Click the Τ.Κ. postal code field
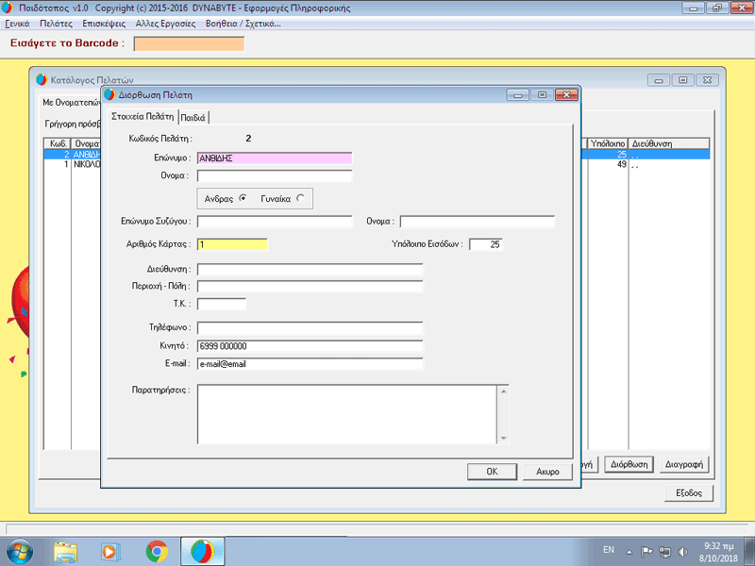This screenshot has height=566, width=755. click(x=222, y=304)
